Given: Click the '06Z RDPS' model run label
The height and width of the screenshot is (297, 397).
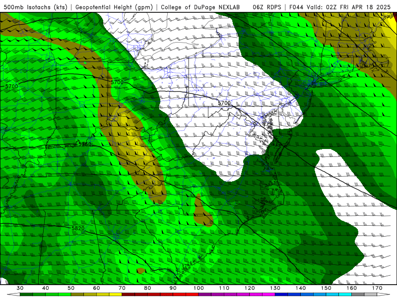Looking at the screenshot, I should (267, 7).
